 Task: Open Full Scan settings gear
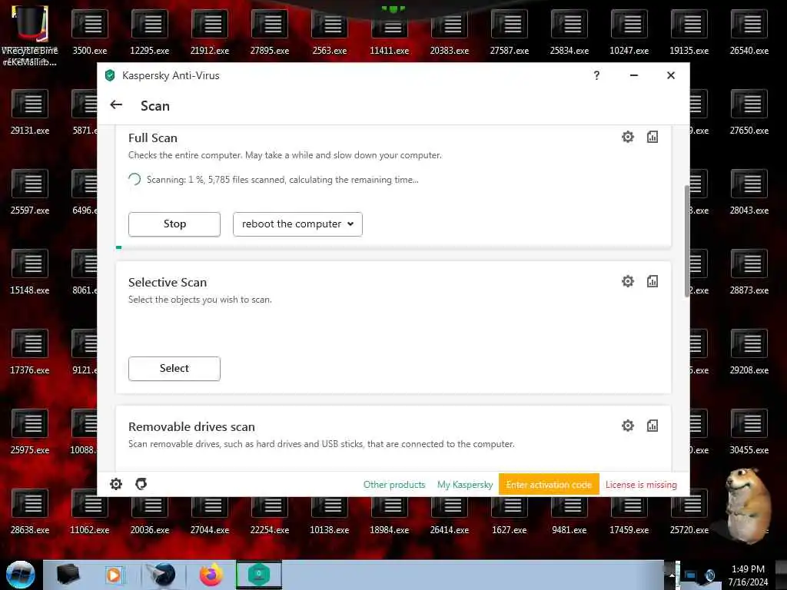click(x=627, y=137)
